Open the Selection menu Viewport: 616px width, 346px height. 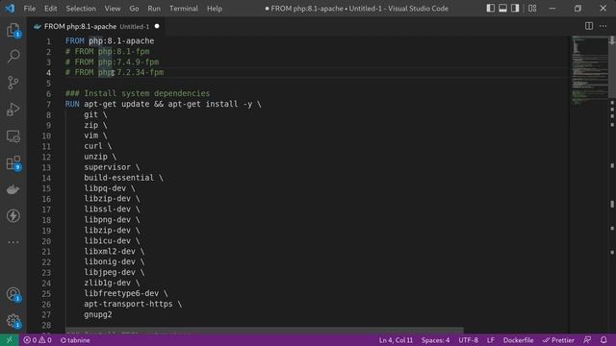tap(81, 9)
